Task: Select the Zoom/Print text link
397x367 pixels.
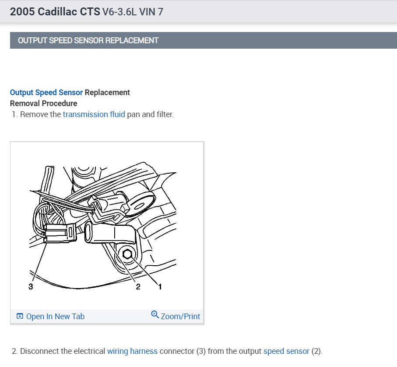Action: click(180, 316)
